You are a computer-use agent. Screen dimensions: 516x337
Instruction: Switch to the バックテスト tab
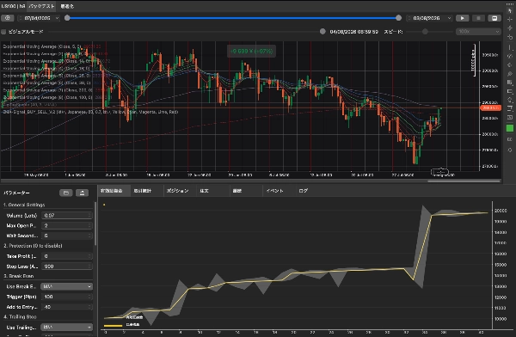pos(41,6)
